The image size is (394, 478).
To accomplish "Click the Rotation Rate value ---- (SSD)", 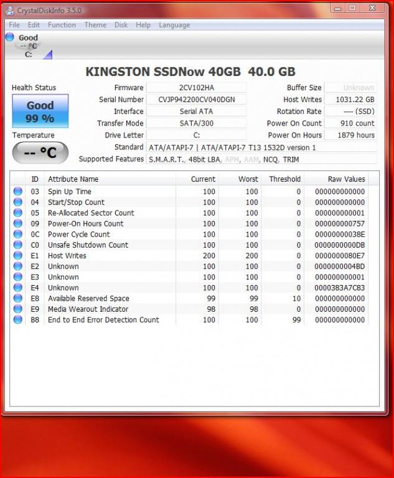I will pyautogui.click(x=350, y=111).
